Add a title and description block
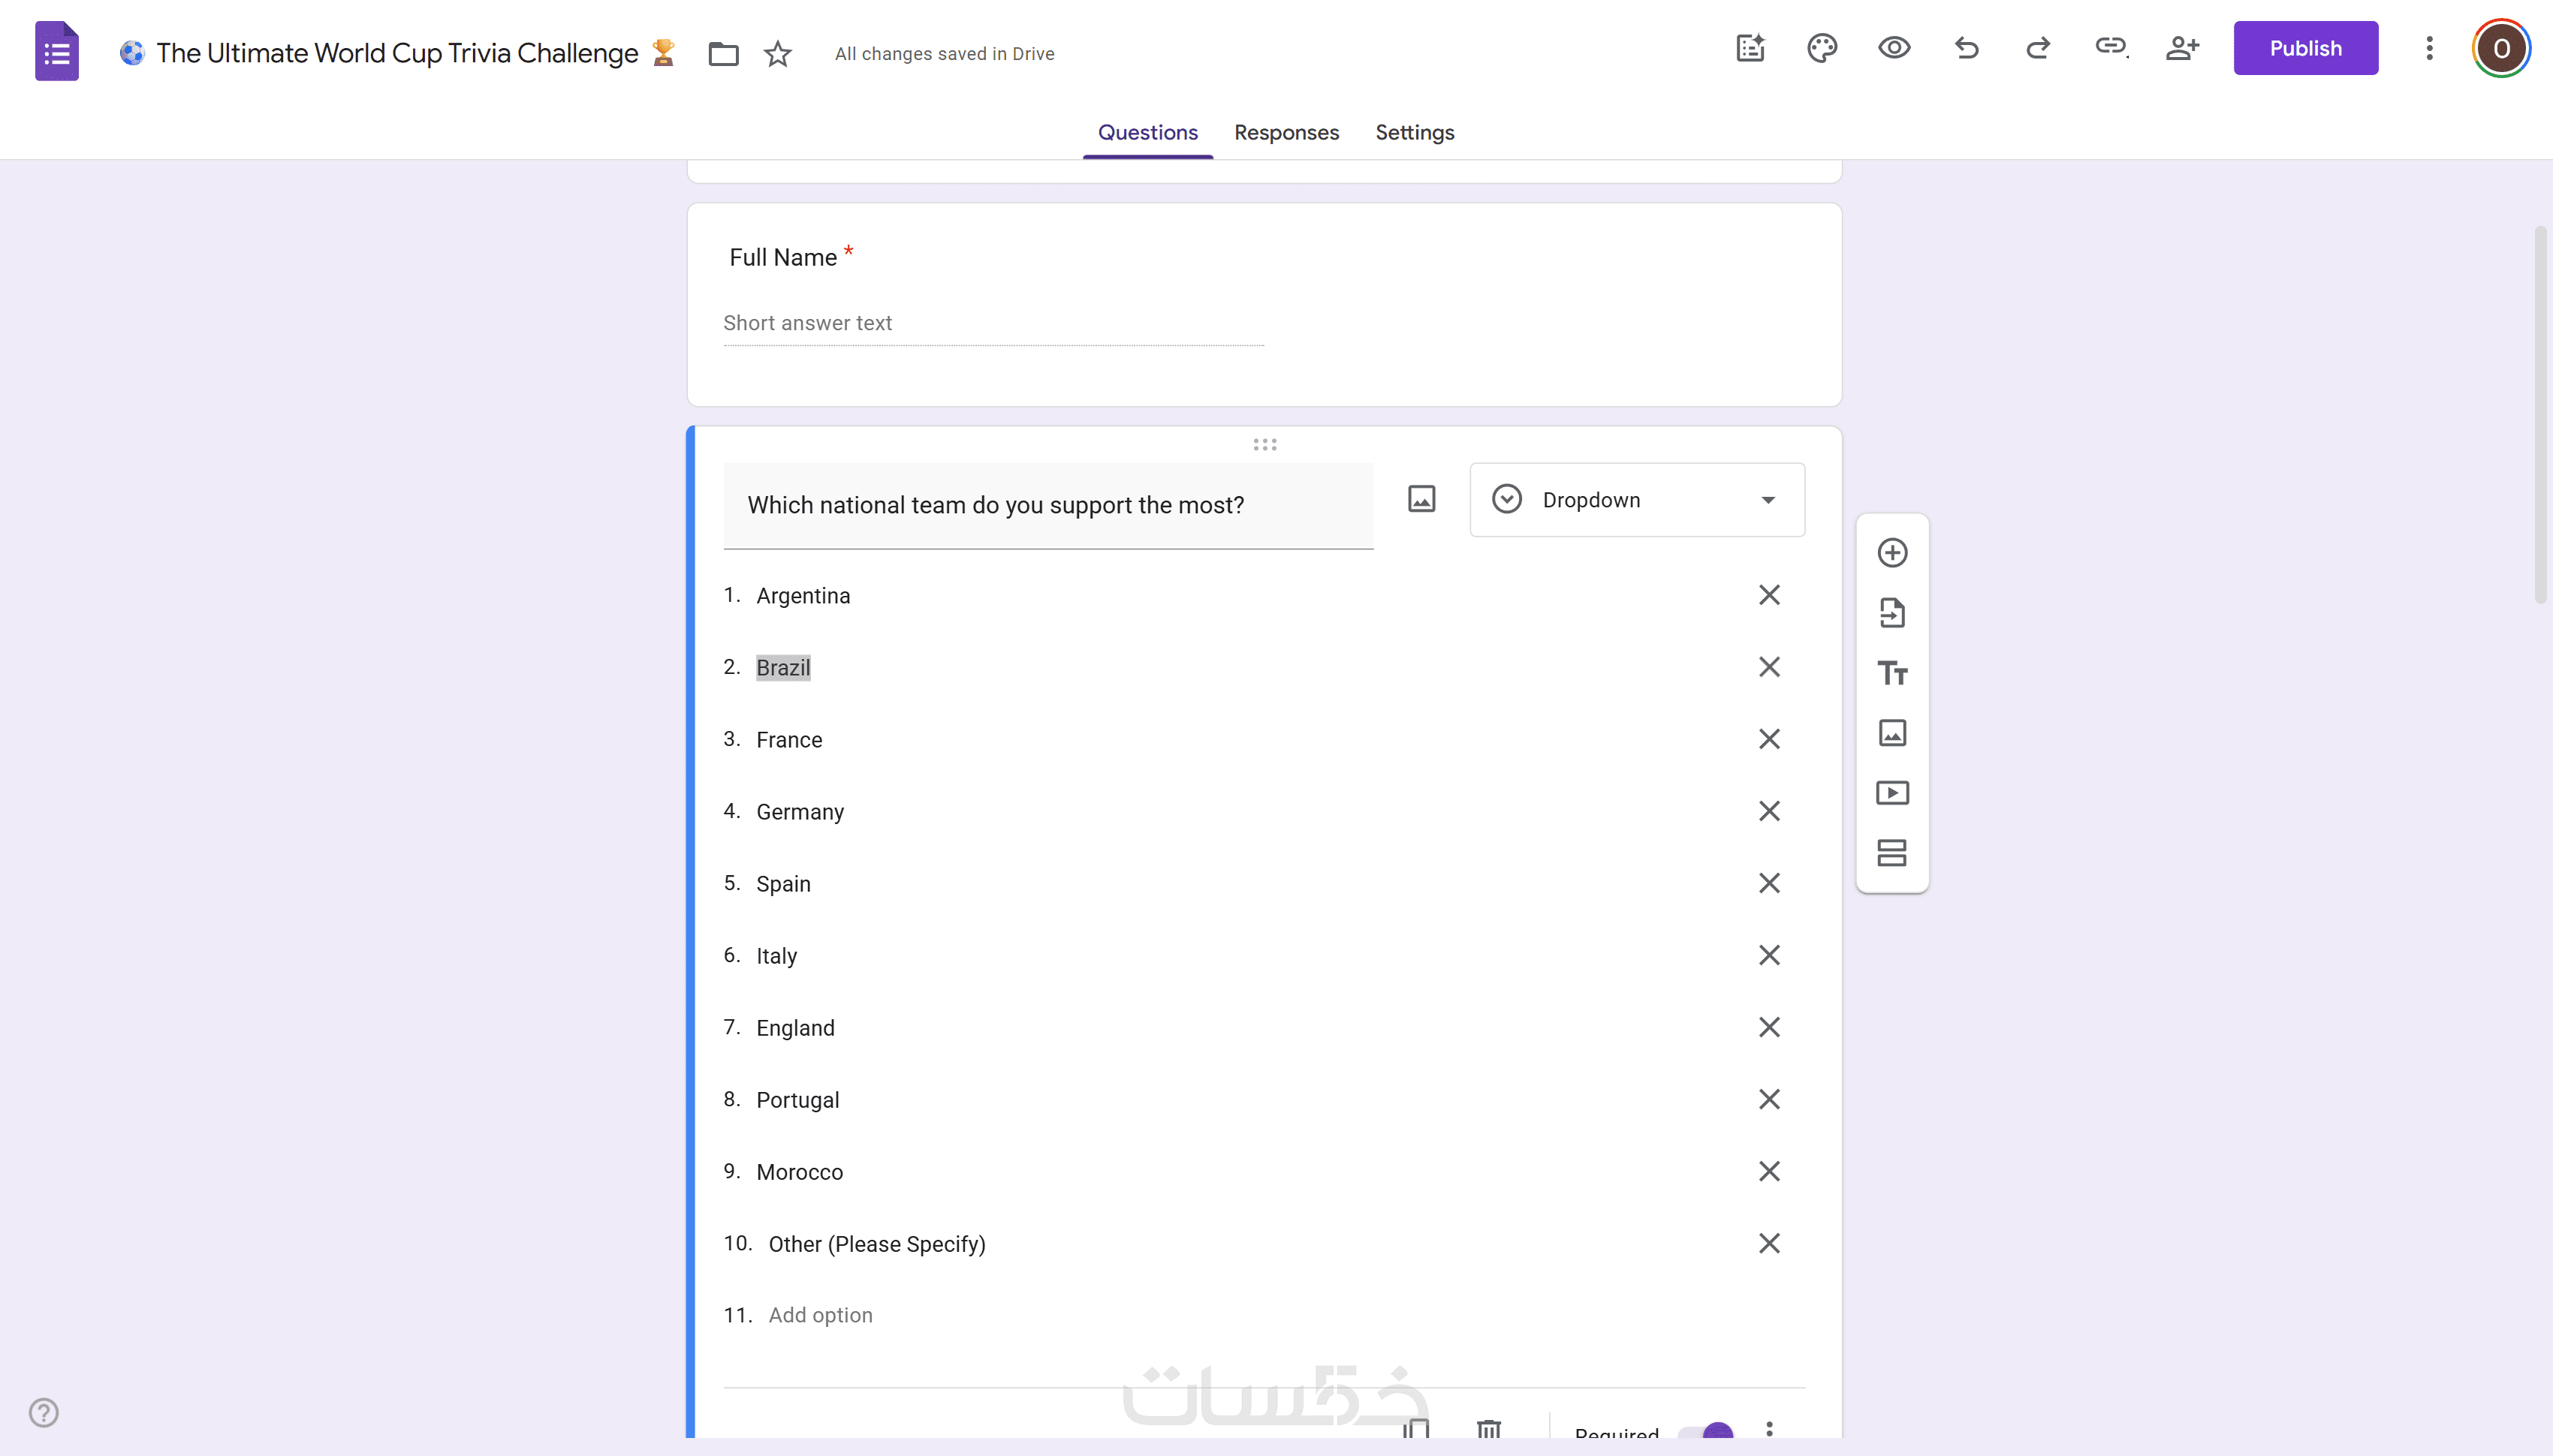This screenshot has width=2553, height=1456. coord(1891,673)
